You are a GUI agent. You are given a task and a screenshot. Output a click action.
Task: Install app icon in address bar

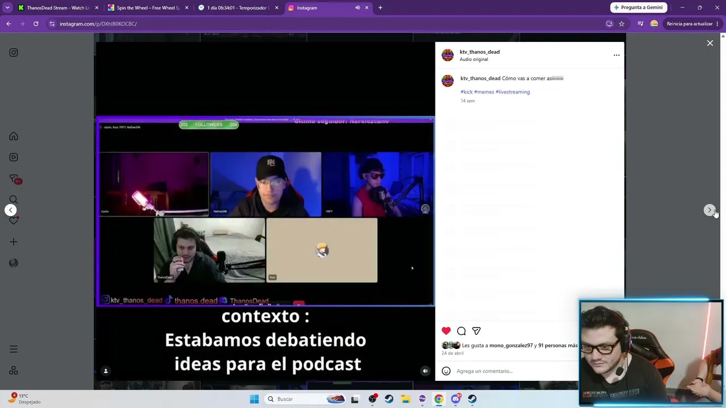click(x=609, y=24)
